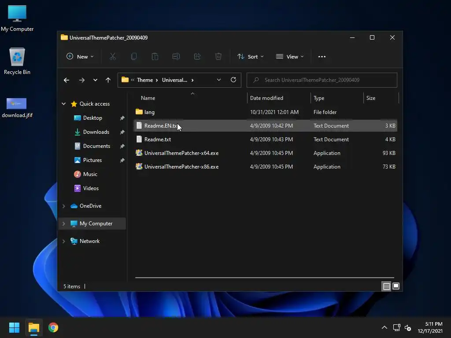Expand the OneDrive tree node

pos(63,206)
